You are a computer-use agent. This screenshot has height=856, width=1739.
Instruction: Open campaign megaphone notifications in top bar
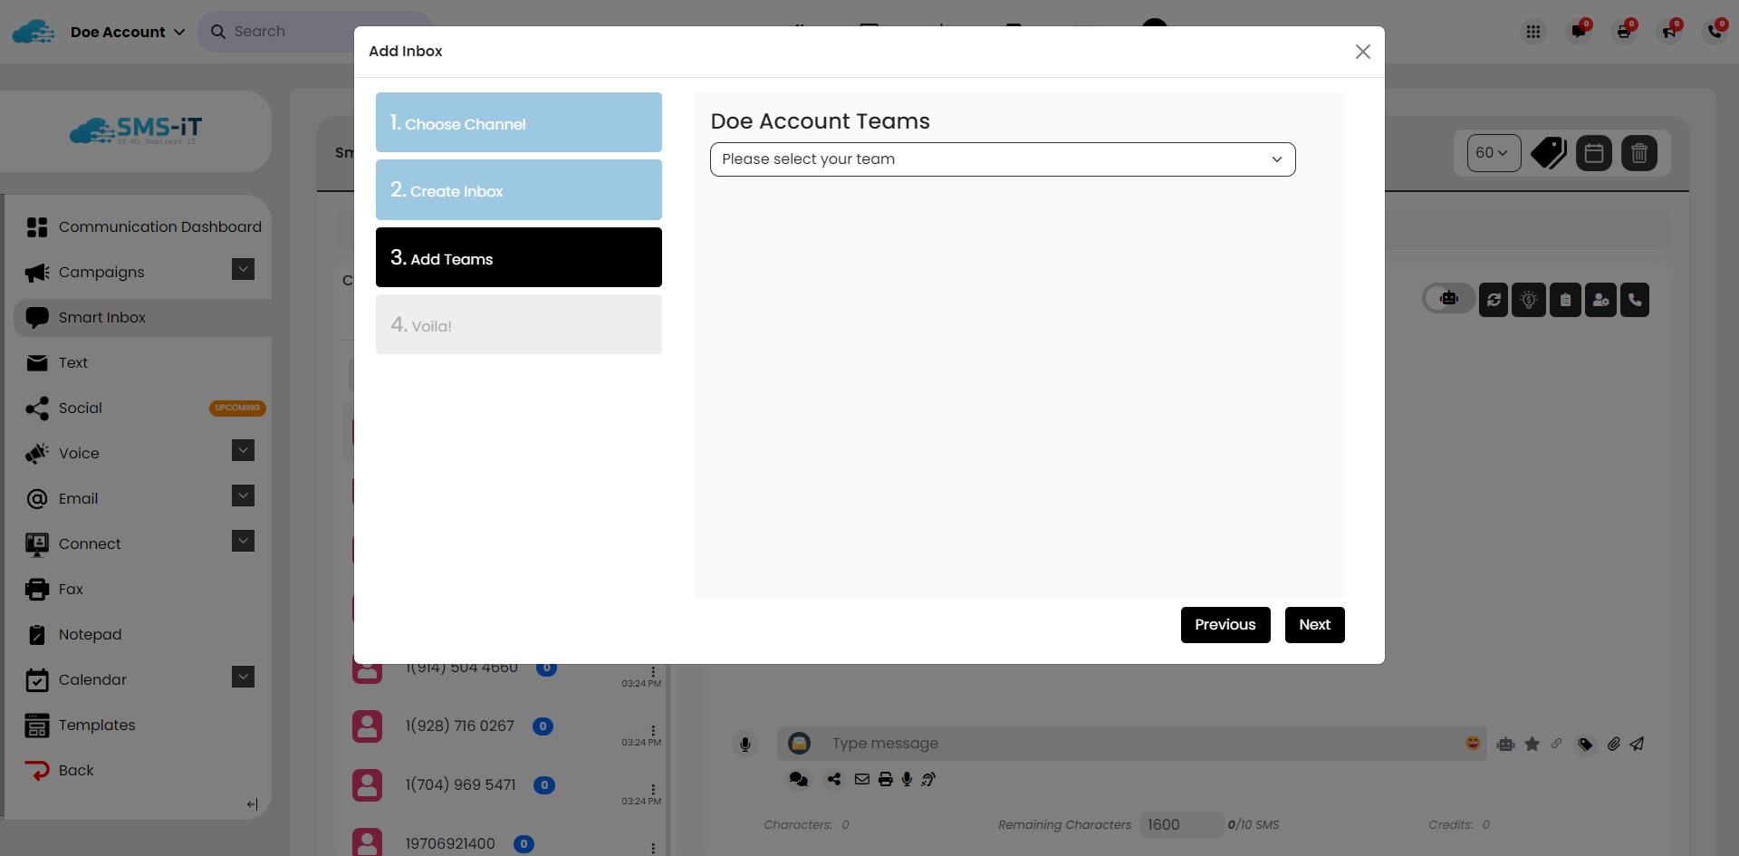[1669, 32]
